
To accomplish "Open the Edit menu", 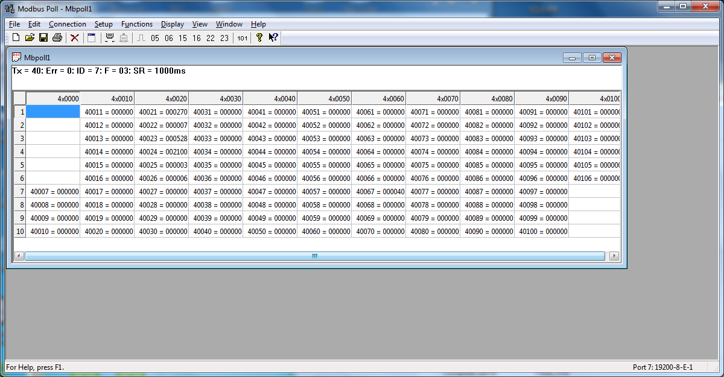I will [34, 24].
